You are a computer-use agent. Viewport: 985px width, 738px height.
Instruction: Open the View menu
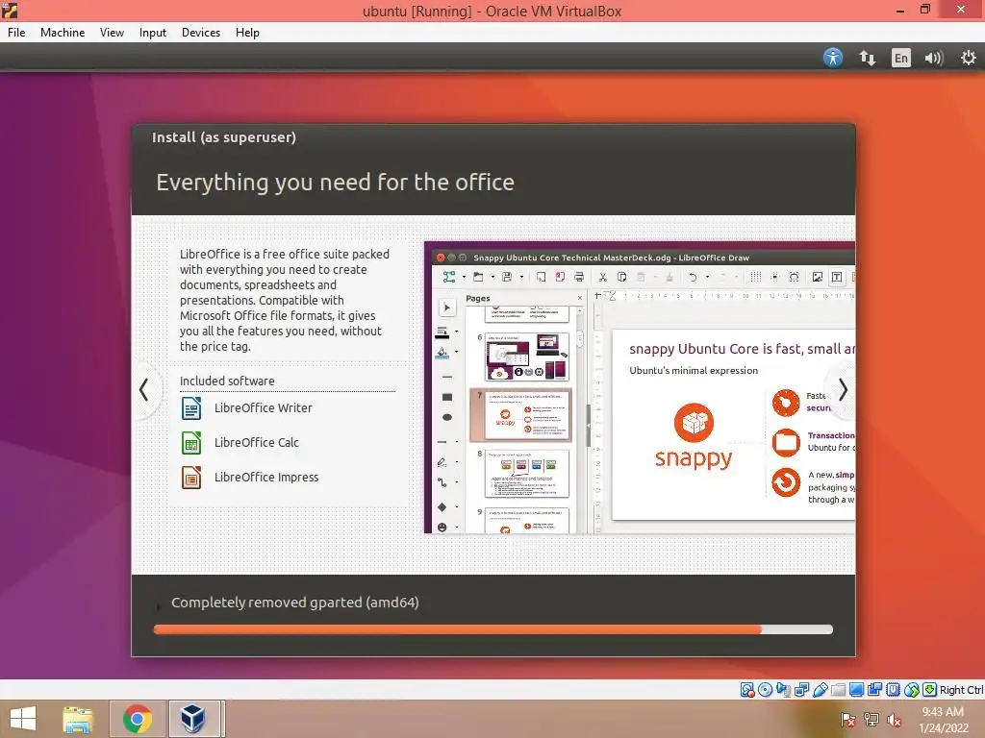(x=112, y=33)
